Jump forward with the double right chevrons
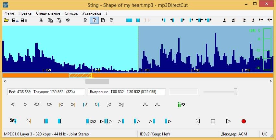276x140 pixels. click(x=49, y=105)
